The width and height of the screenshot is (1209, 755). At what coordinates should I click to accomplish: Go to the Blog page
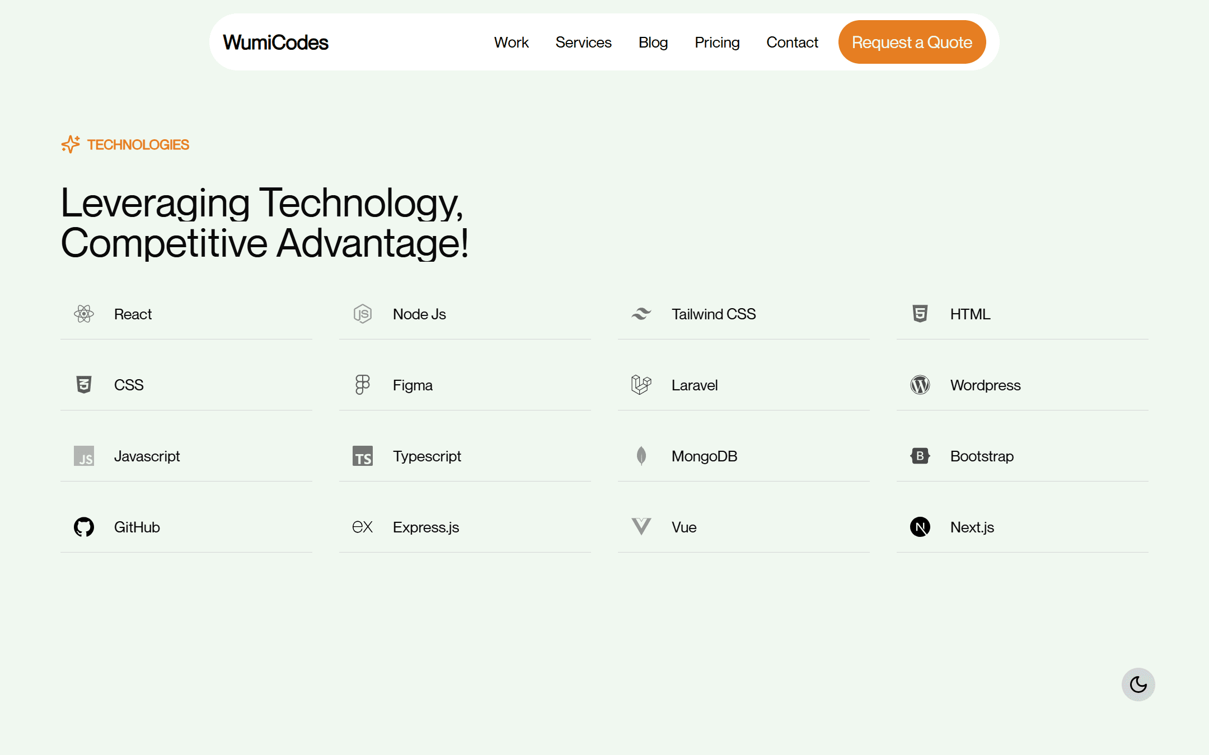(x=653, y=43)
